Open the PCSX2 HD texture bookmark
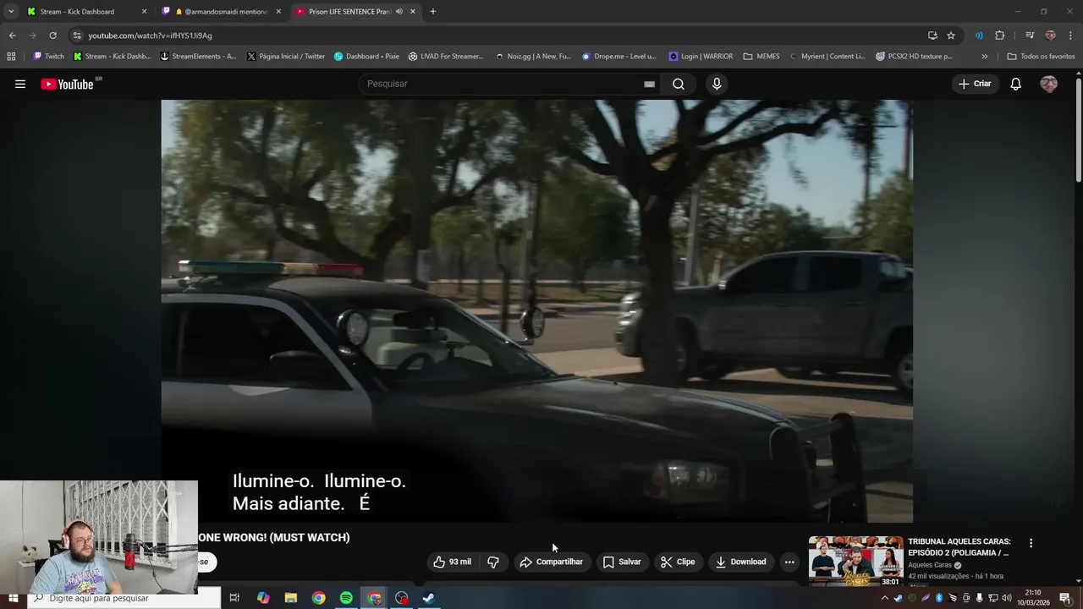 tap(914, 57)
